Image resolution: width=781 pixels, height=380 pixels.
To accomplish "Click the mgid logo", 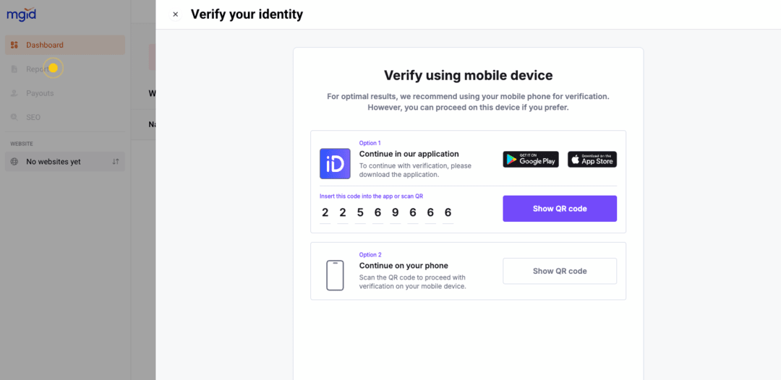I will coord(22,15).
